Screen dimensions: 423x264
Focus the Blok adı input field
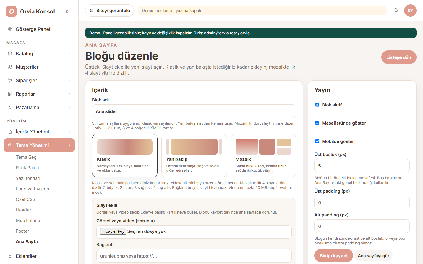(194, 111)
